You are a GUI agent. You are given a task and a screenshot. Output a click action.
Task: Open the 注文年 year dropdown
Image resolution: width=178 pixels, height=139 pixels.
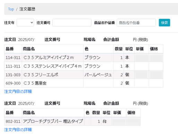coord(25,23)
